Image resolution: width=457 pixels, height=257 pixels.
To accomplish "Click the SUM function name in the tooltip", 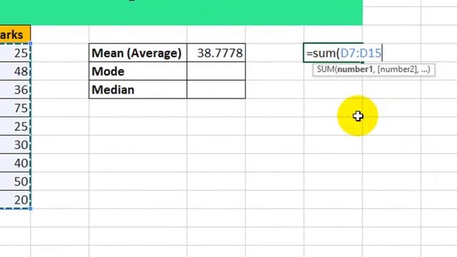I will 326,69.
